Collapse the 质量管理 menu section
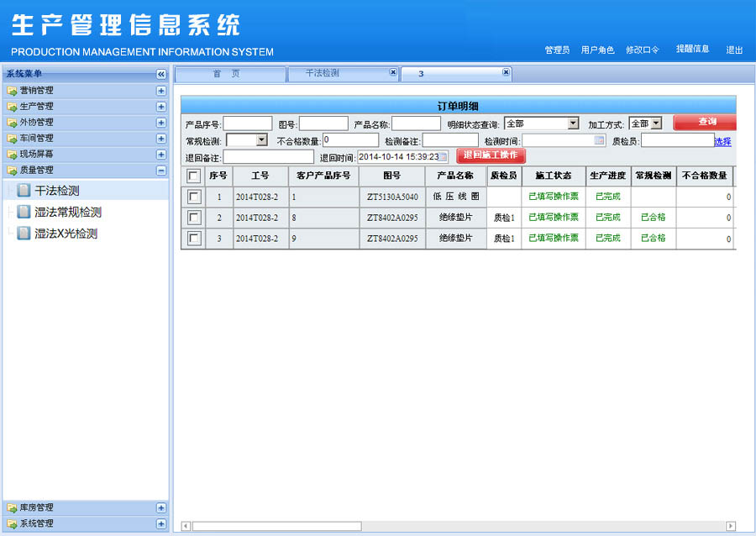756x536 pixels. tap(161, 171)
